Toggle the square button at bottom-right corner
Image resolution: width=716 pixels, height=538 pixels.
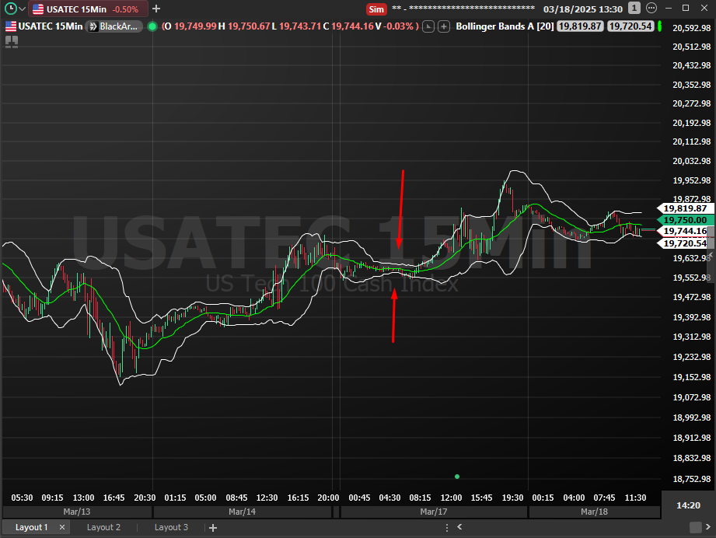(x=694, y=528)
